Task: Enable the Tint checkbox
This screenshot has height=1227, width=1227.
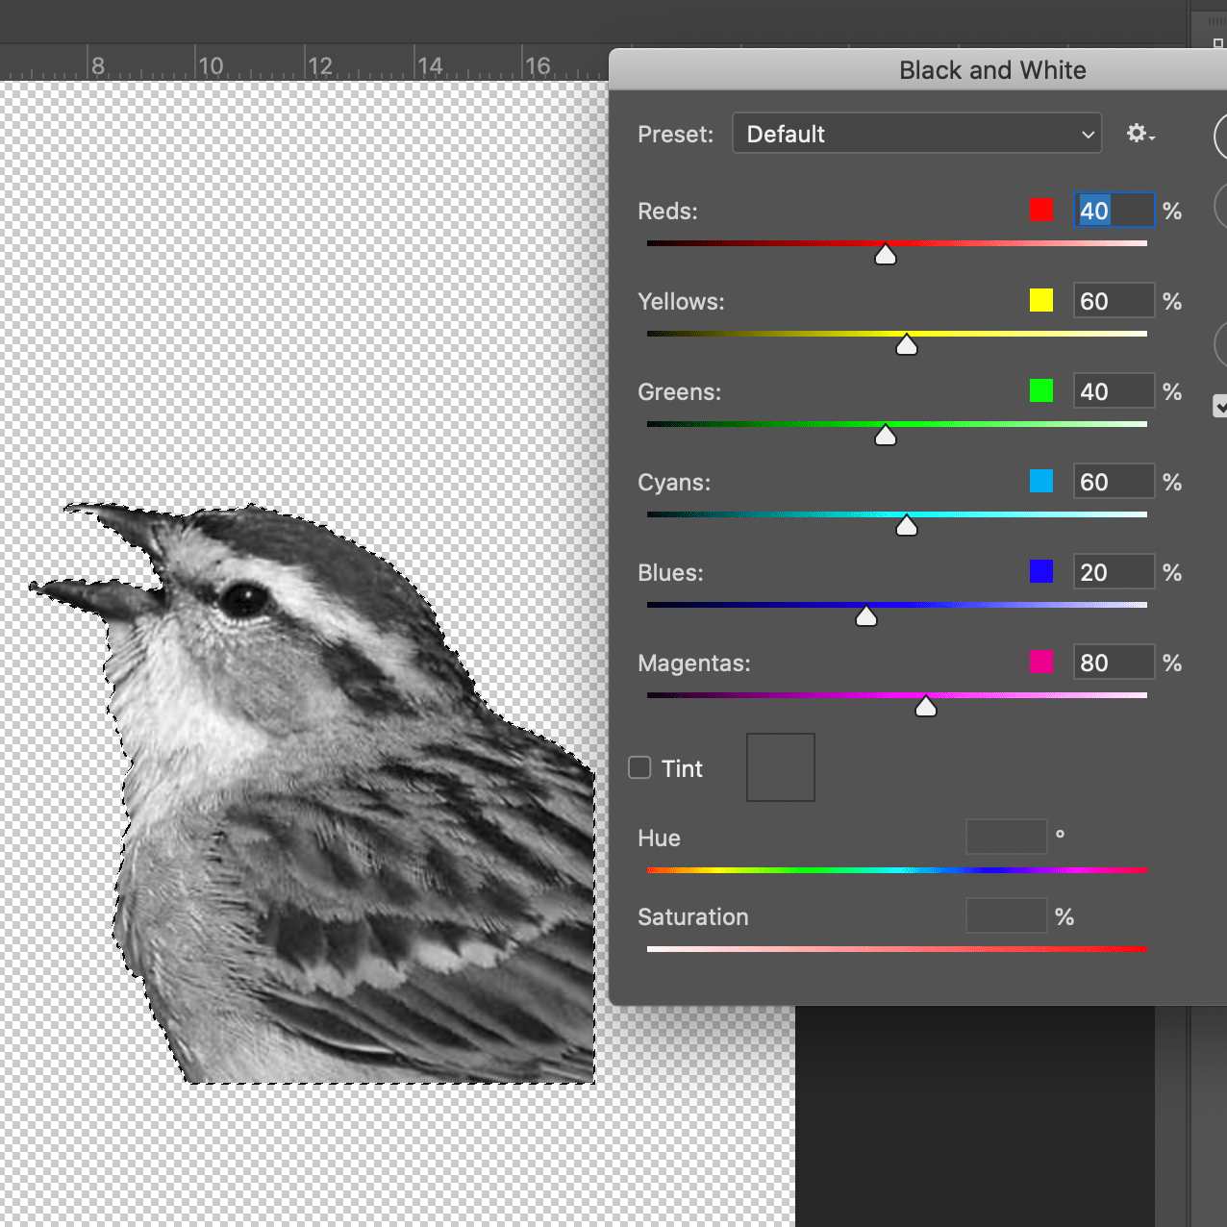Action: 640,767
